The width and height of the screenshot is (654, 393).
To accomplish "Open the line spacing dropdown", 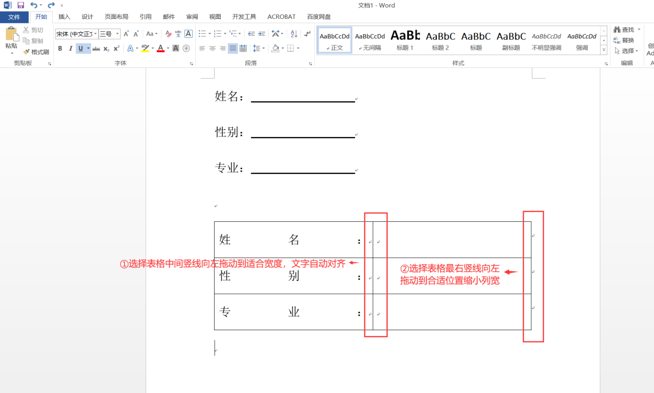I will (x=259, y=49).
